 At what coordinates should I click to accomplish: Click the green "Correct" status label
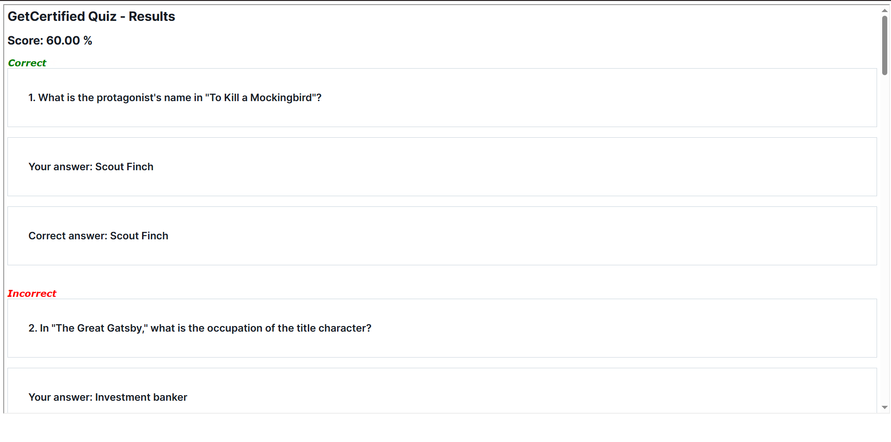tap(27, 63)
